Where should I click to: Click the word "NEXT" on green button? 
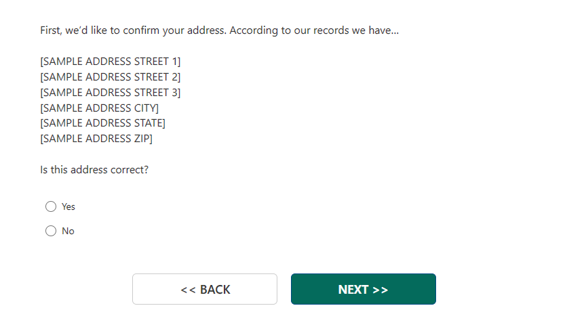(353, 290)
